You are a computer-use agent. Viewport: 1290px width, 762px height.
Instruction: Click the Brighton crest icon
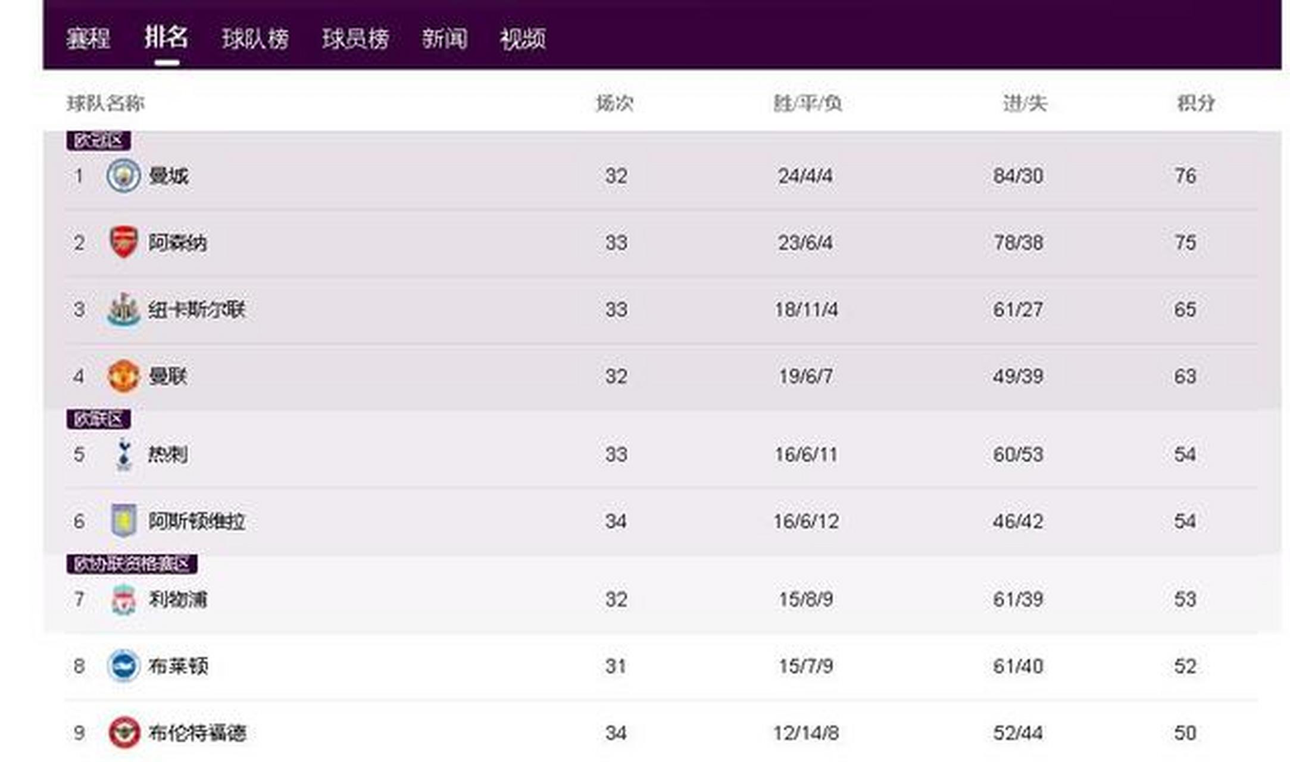[x=123, y=666]
